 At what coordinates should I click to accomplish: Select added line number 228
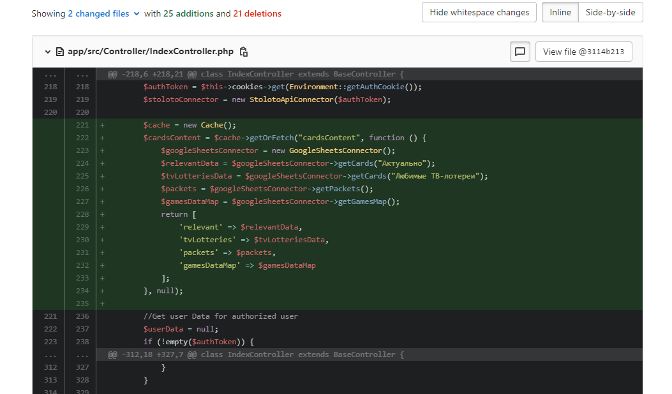(x=82, y=214)
